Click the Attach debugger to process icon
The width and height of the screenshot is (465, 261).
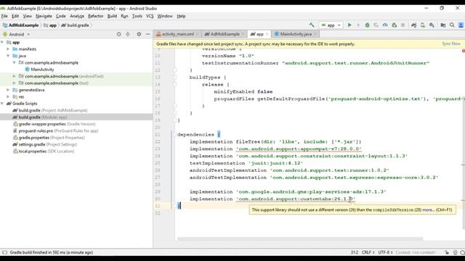(394, 25)
